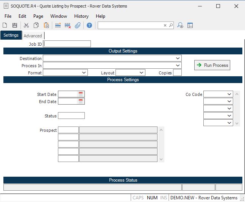The width and height of the screenshot is (245, 202).
Task: Open the Start Date calendar picker
Action: [81, 94]
